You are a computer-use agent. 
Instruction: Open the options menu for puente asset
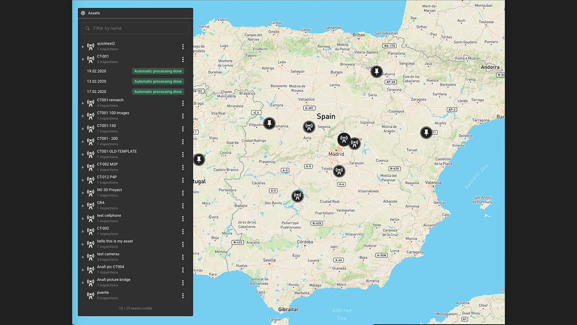tap(183, 296)
